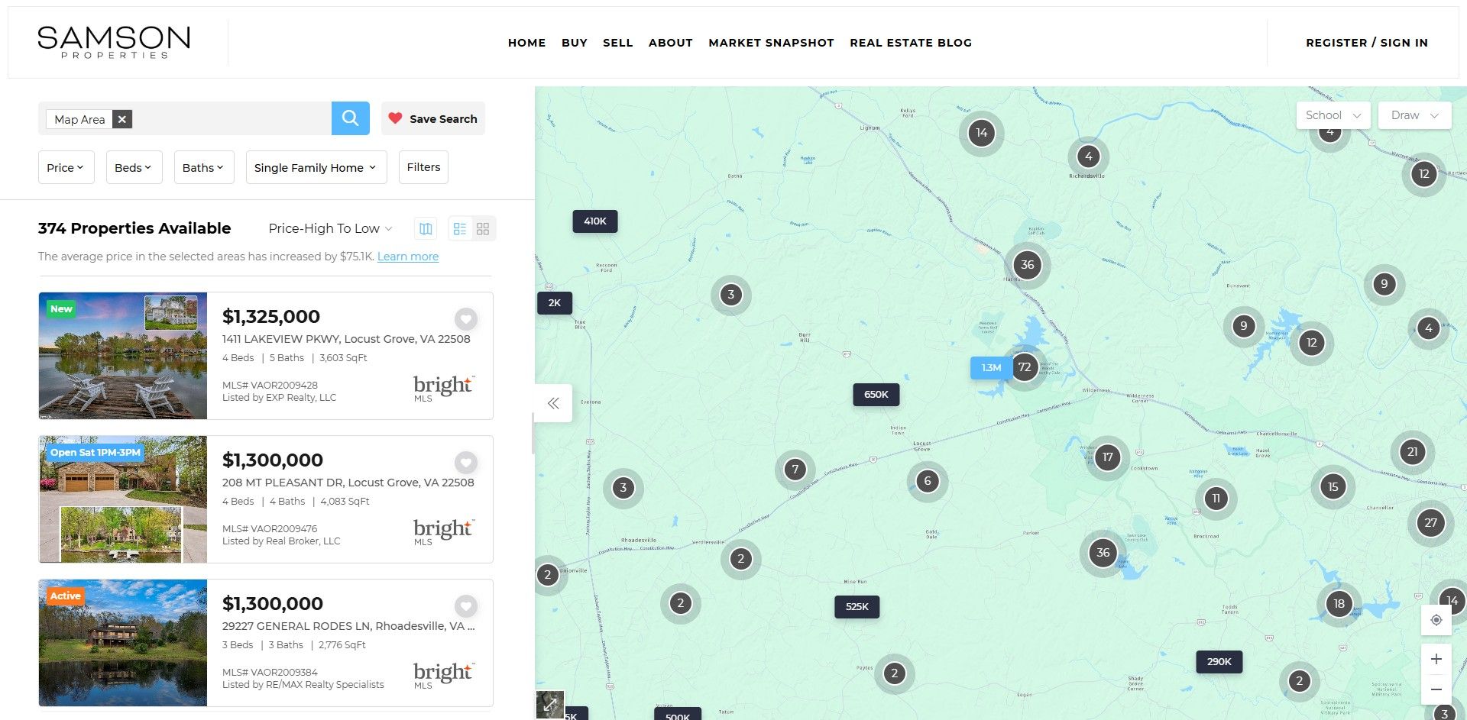Zoom out the map with minus button

pos(1436,689)
